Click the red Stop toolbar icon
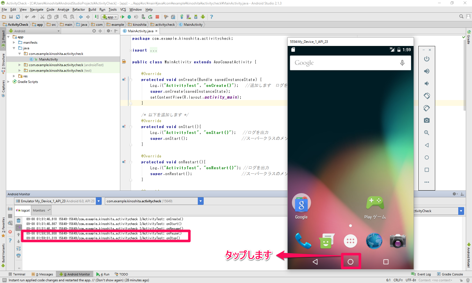The width and height of the screenshot is (472, 283). click(157, 17)
